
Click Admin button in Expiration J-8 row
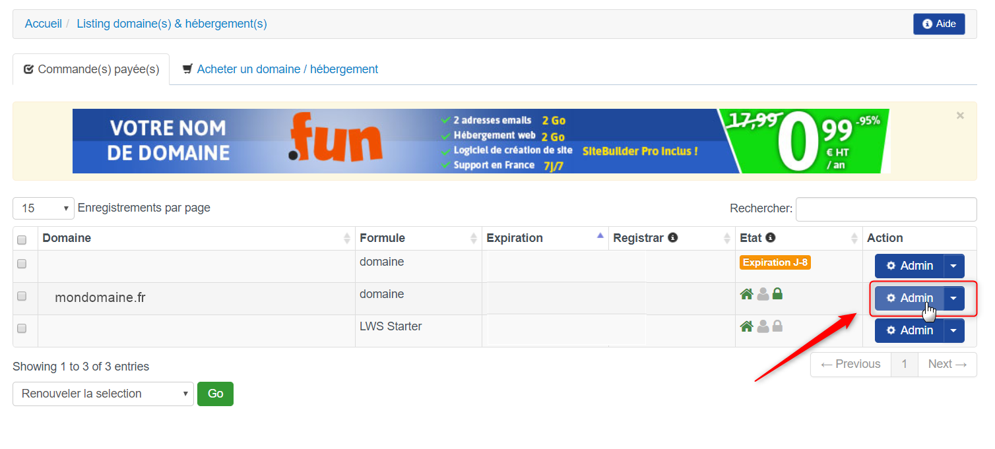[909, 266]
